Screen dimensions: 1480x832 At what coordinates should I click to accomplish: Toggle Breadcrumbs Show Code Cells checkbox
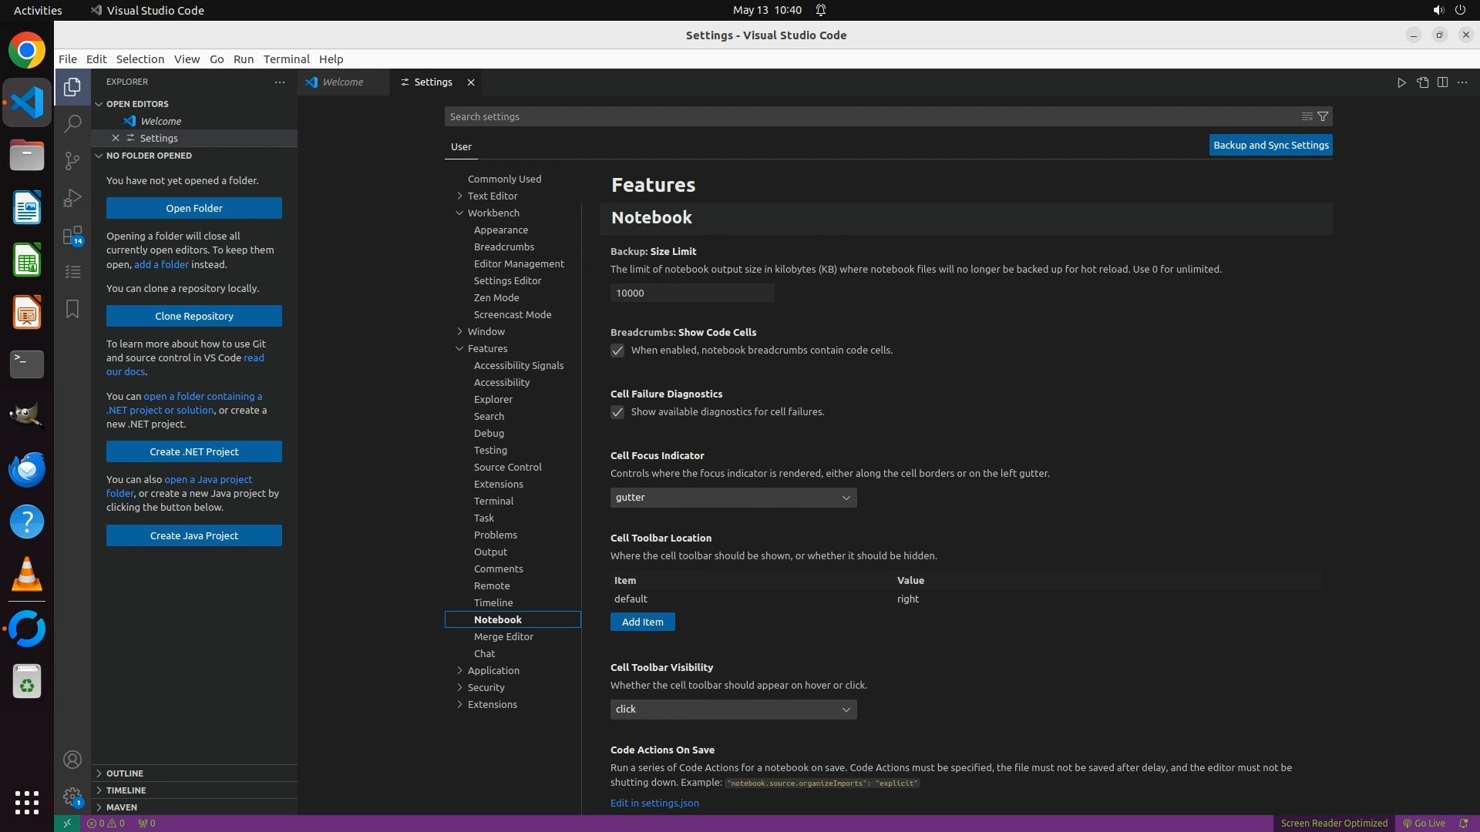tap(617, 351)
